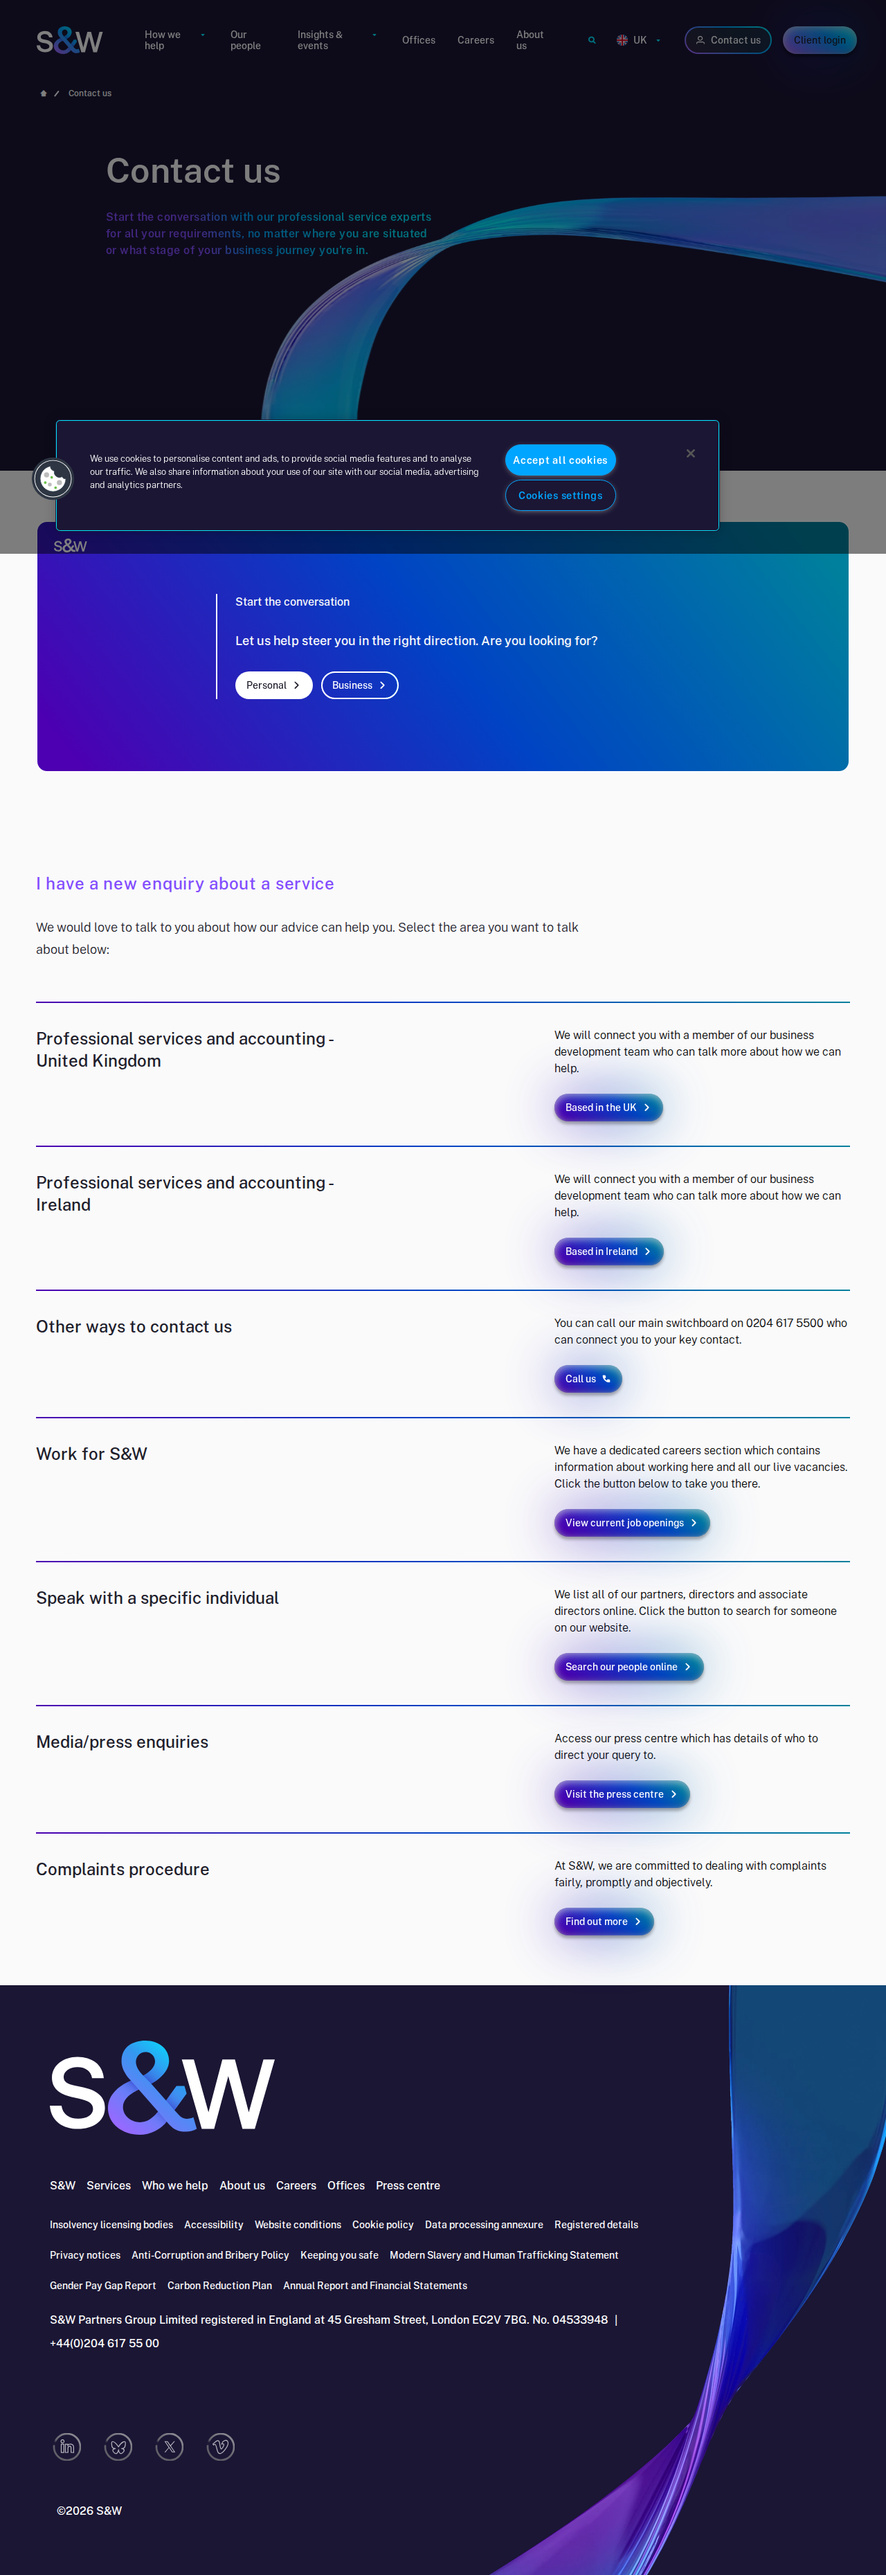Open the LinkedIn icon in footer
This screenshot has width=886, height=2575.
[x=67, y=2446]
